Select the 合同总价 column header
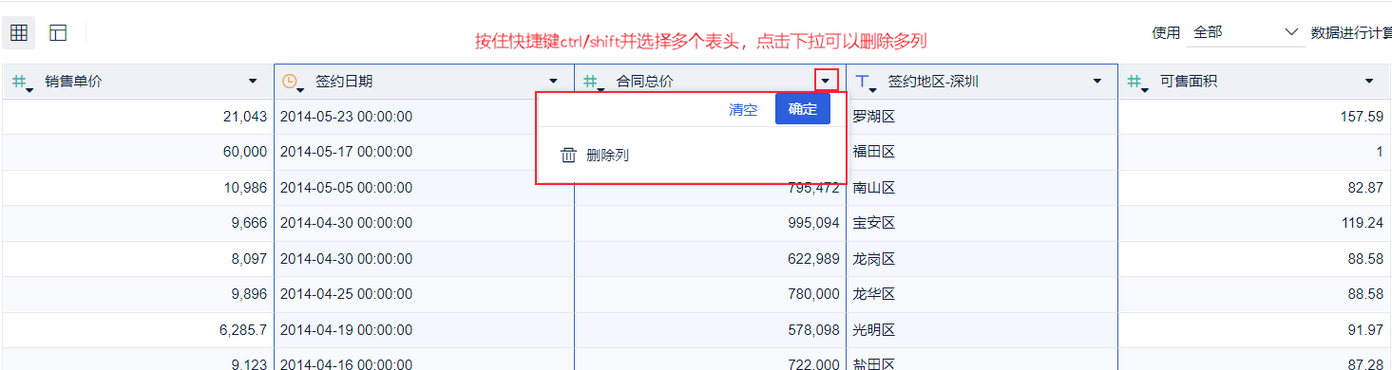This screenshot has height=370, width=1392. click(710, 82)
